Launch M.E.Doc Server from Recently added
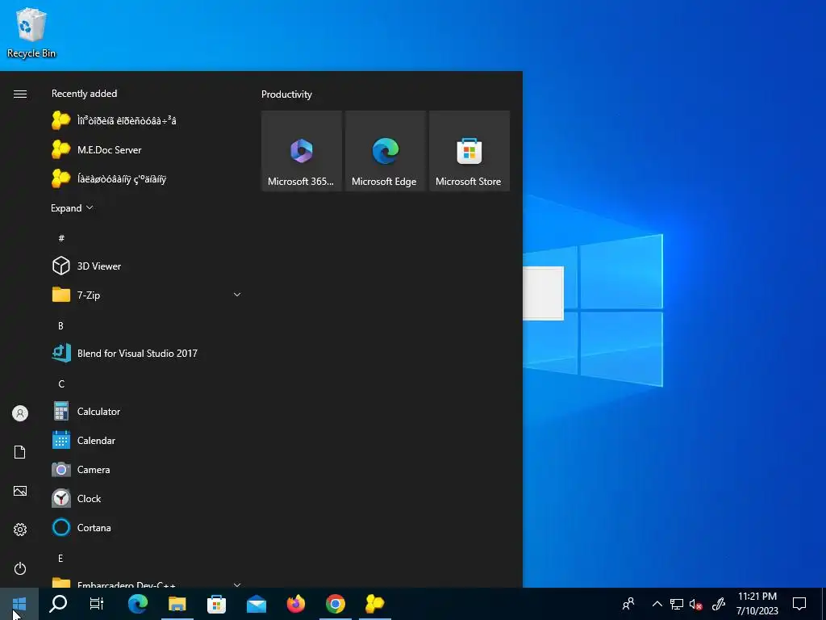This screenshot has width=826, height=620. click(x=145, y=149)
